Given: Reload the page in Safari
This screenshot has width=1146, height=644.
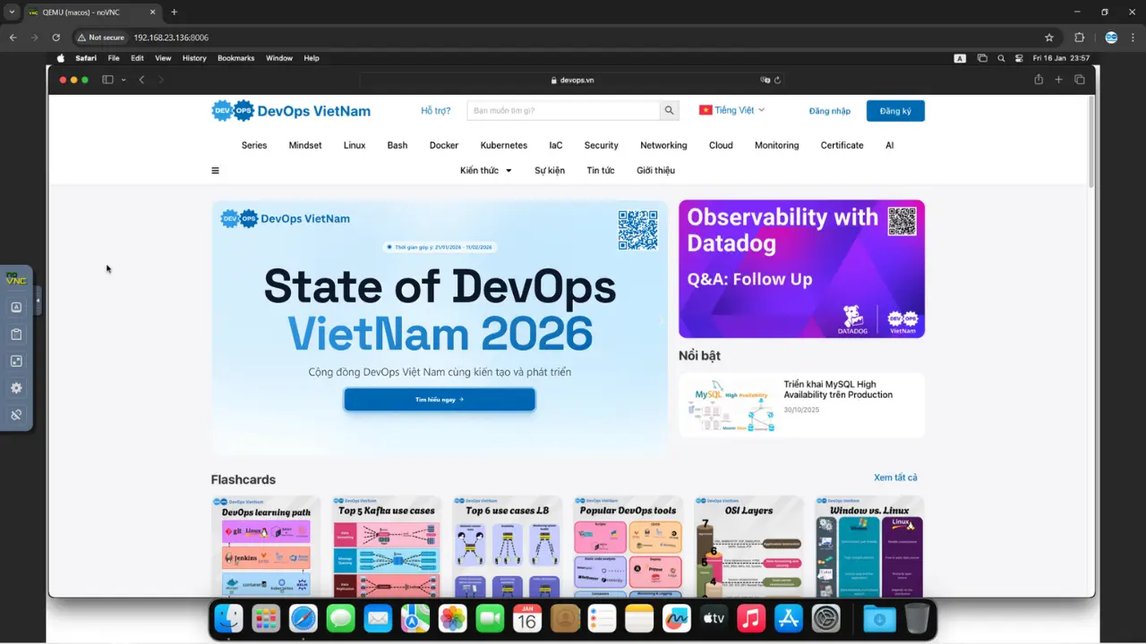Looking at the screenshot, I should (777, 80).
